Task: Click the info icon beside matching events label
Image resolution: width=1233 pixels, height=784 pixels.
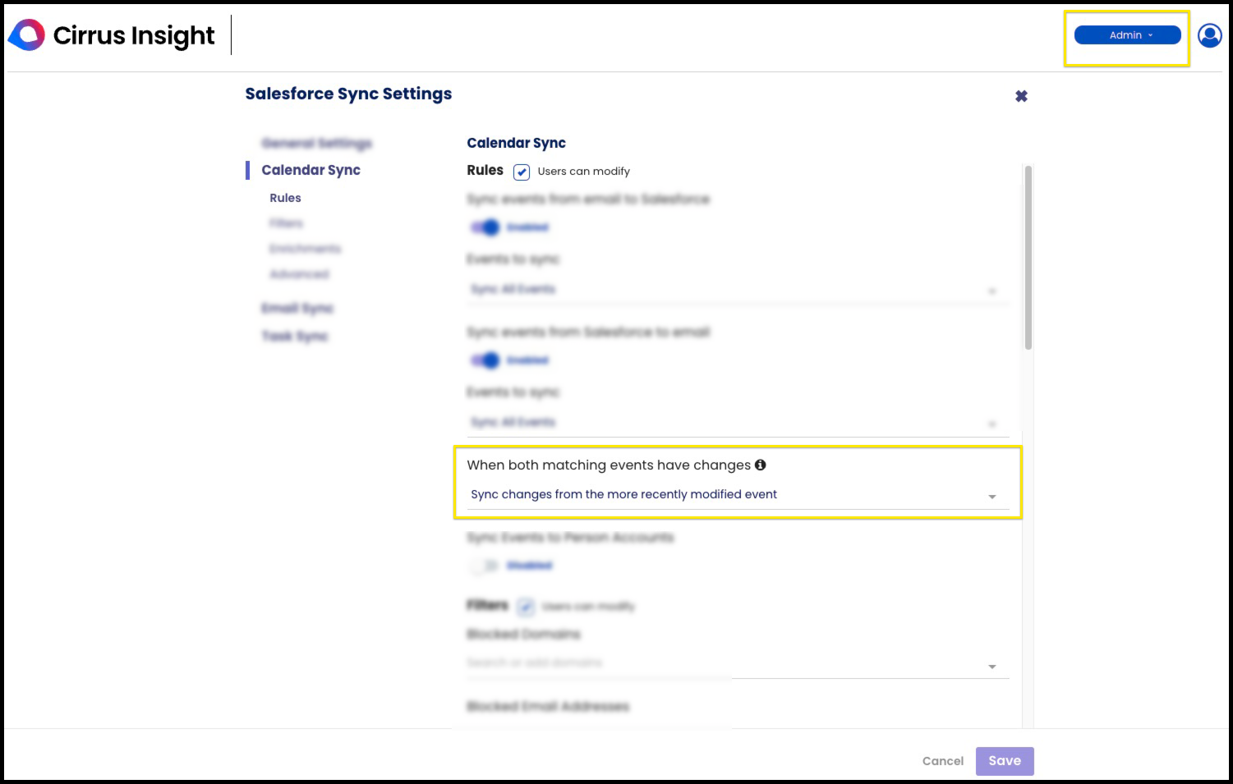Action: coord(761,465)
